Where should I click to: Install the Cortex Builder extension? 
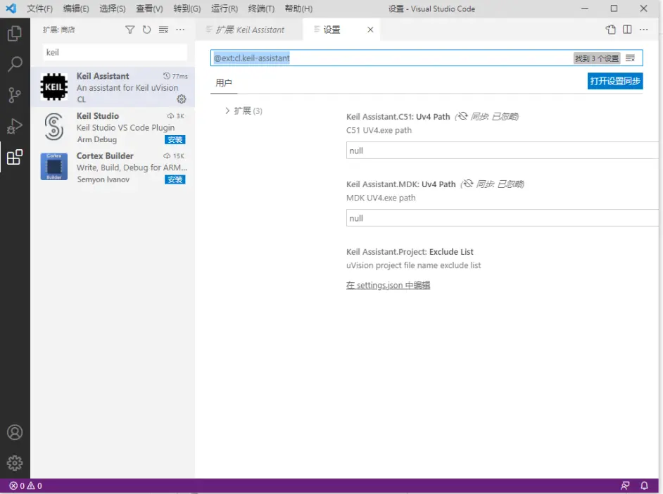175,179
